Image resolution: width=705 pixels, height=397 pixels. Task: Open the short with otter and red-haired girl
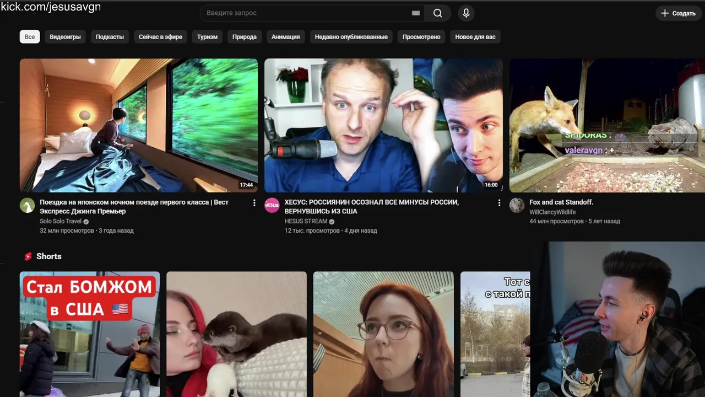point(236,334)
